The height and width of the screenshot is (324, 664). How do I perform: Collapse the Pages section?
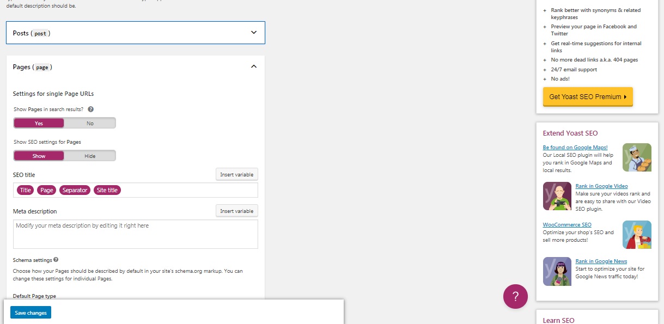tap(253, 66)
